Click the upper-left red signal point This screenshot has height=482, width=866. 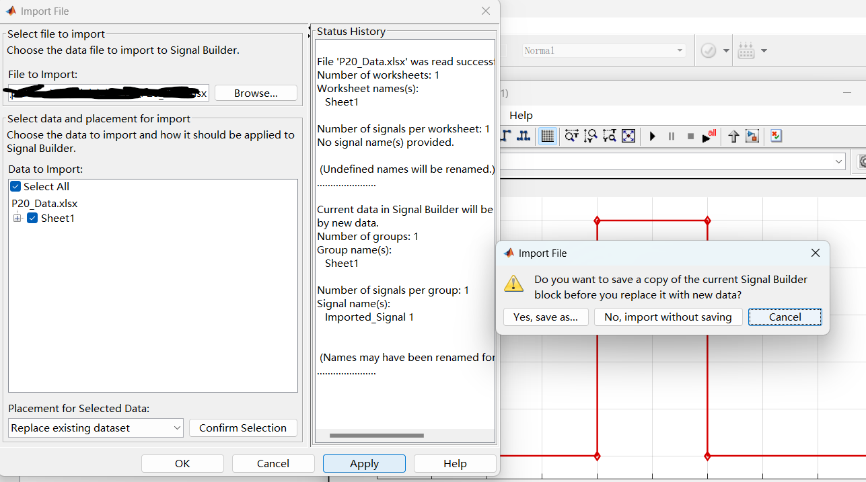coord(597,220)
